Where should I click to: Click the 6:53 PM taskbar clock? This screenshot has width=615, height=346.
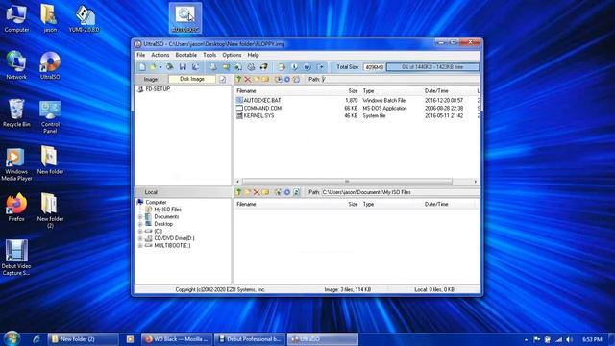(592, 339)
